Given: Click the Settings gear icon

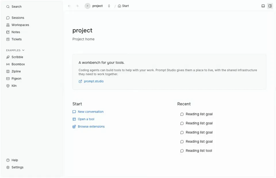Looking at the screenshot, I should click(8, 167).
